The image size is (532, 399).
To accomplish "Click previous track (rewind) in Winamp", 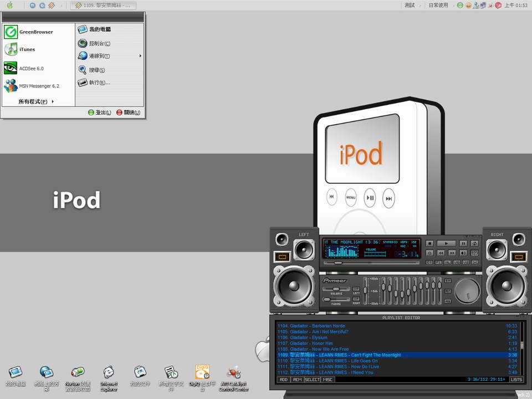I will [x=441, y=253].
